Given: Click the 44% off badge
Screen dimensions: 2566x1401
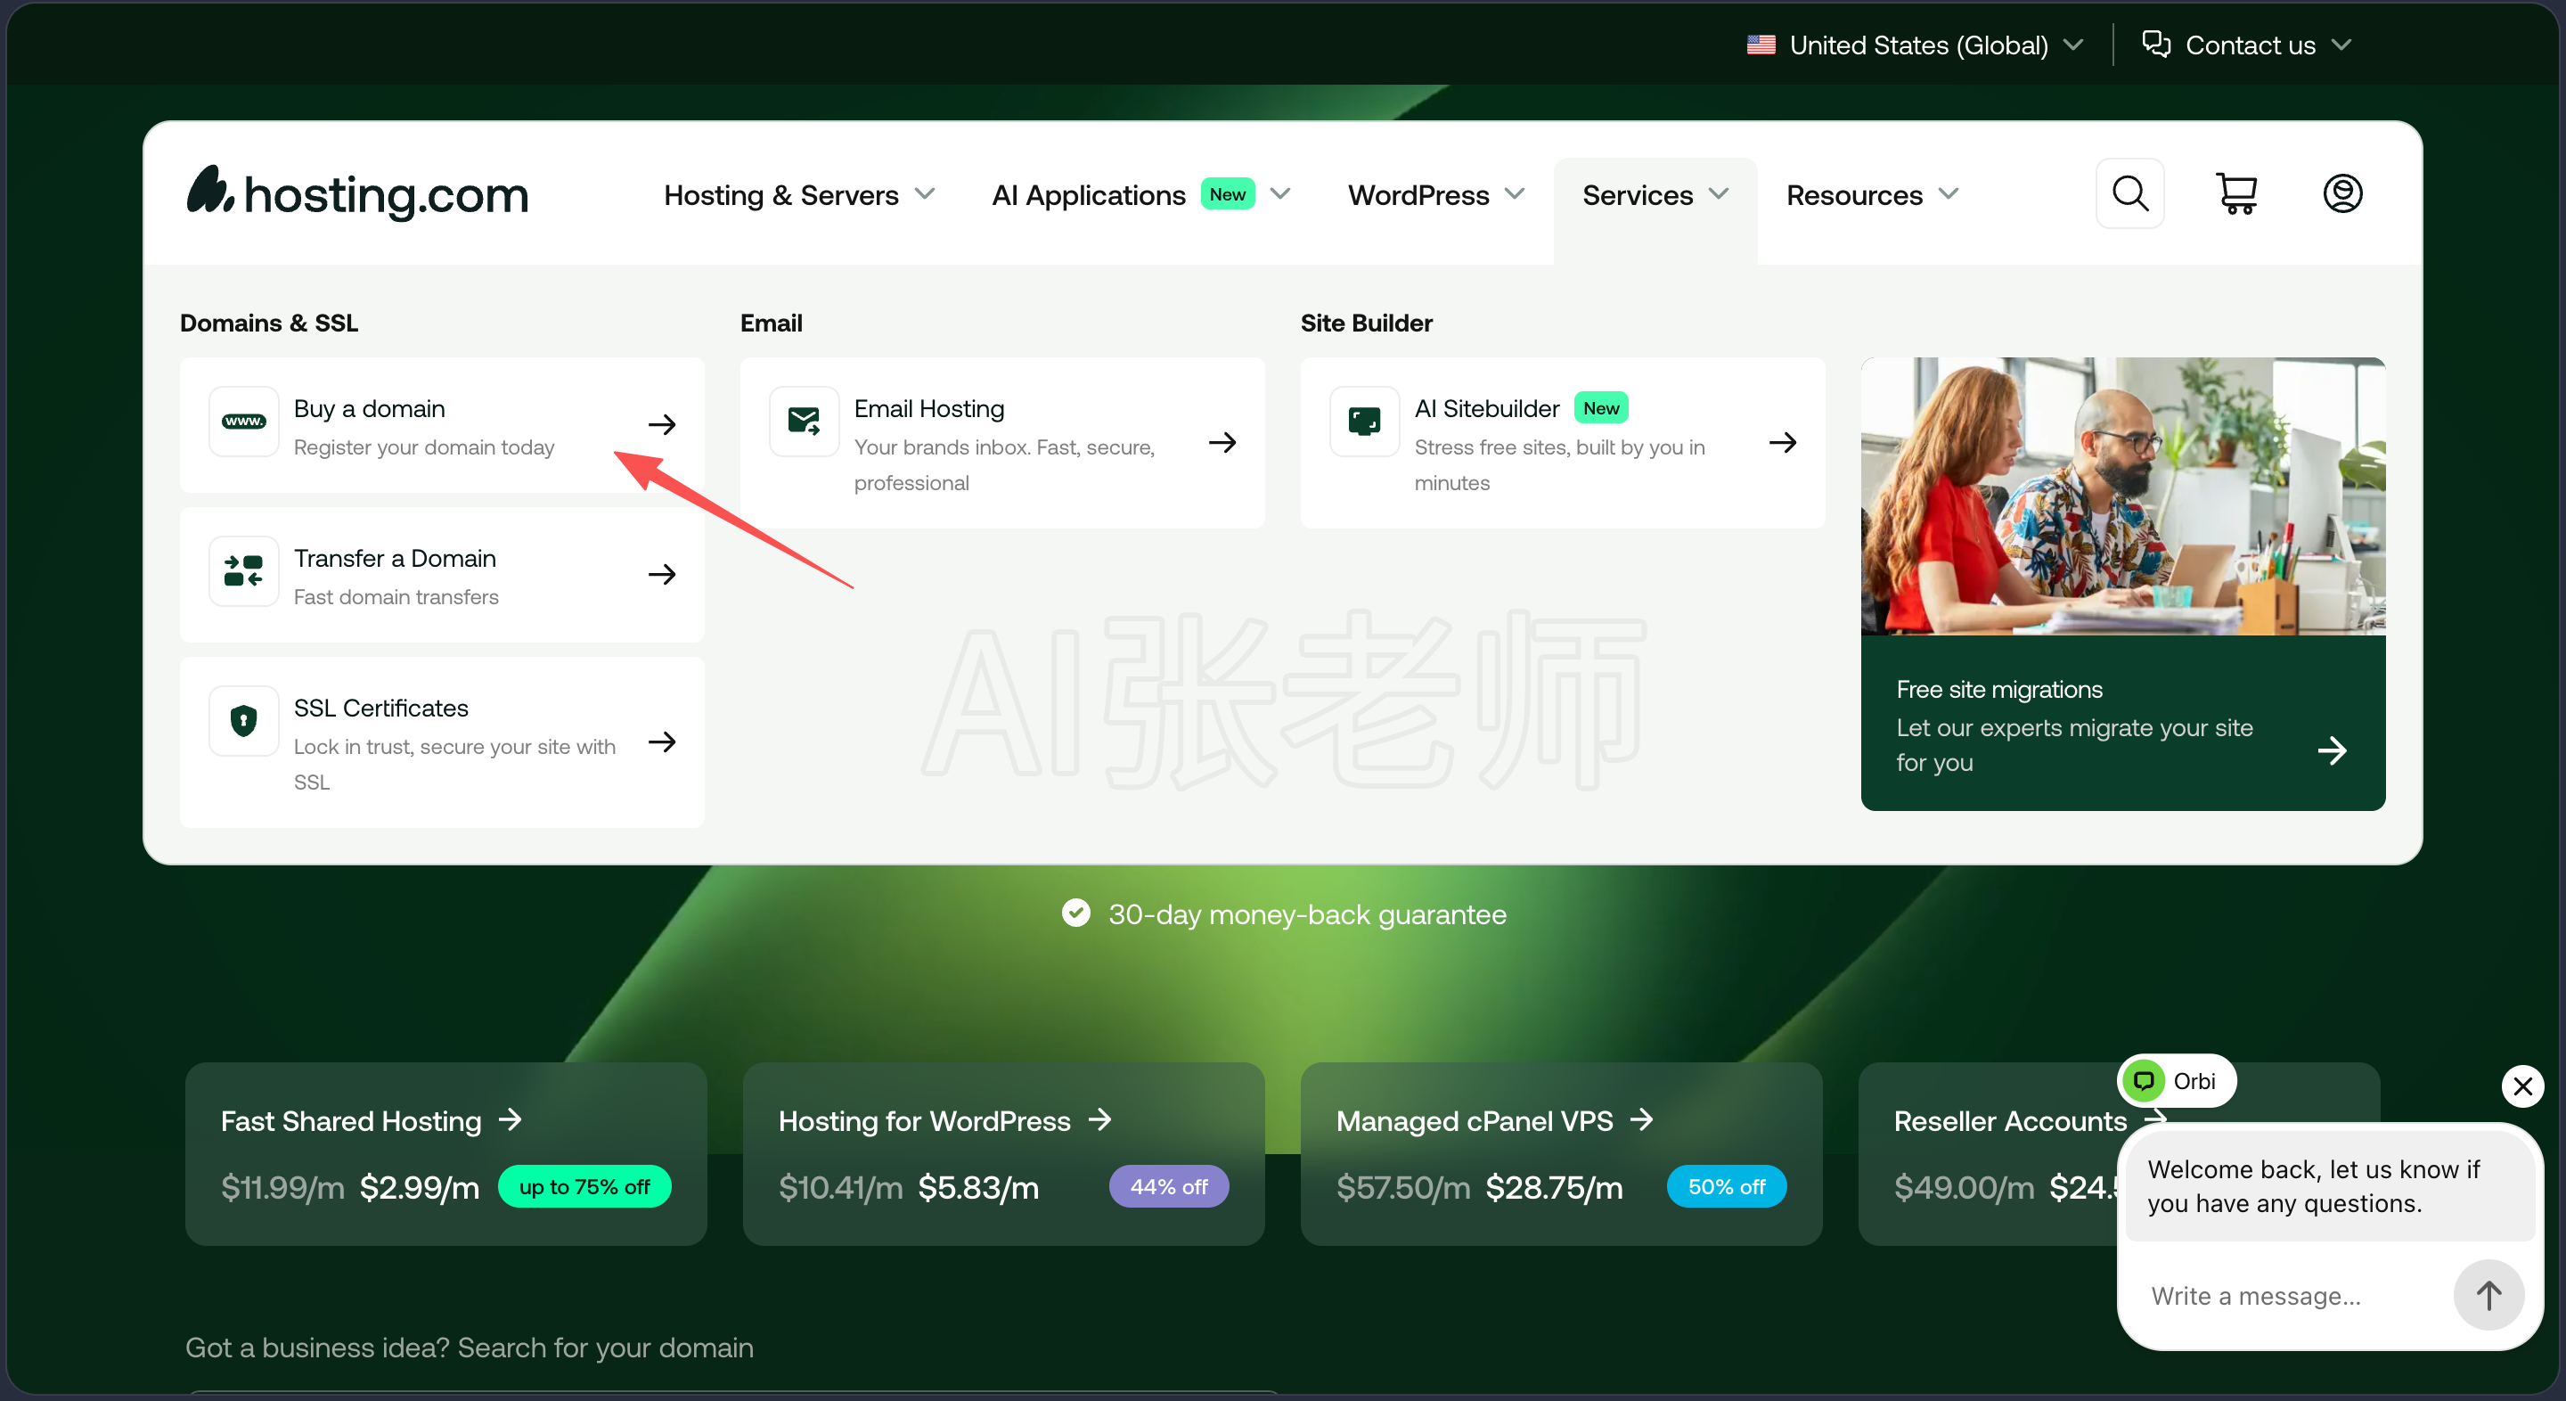Looking at the screenshot, I should point(1168,1187).
